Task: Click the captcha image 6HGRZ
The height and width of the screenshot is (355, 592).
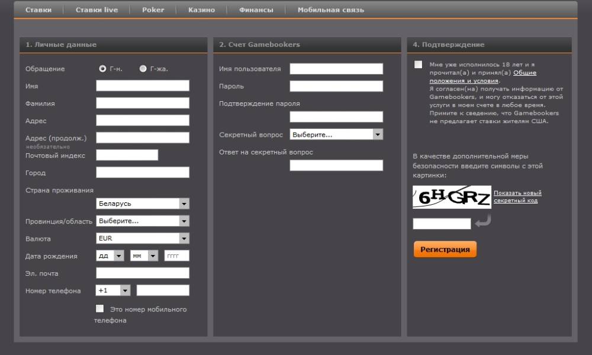Action: 452,197
